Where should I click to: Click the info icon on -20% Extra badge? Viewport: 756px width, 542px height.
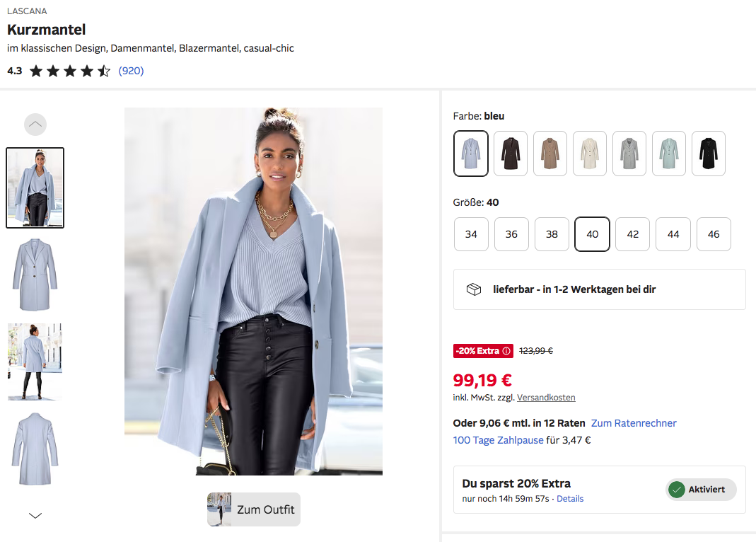click(506, 351)
